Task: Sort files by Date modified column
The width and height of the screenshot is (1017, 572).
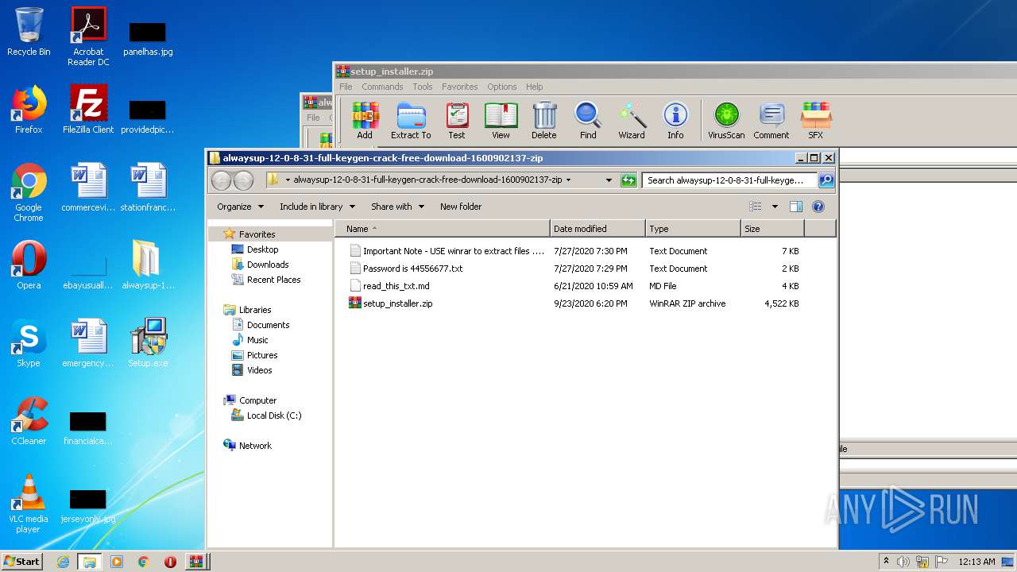Action: pos(597,229)
